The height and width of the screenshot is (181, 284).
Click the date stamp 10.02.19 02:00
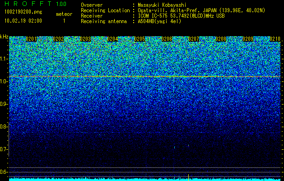point(23,21)
